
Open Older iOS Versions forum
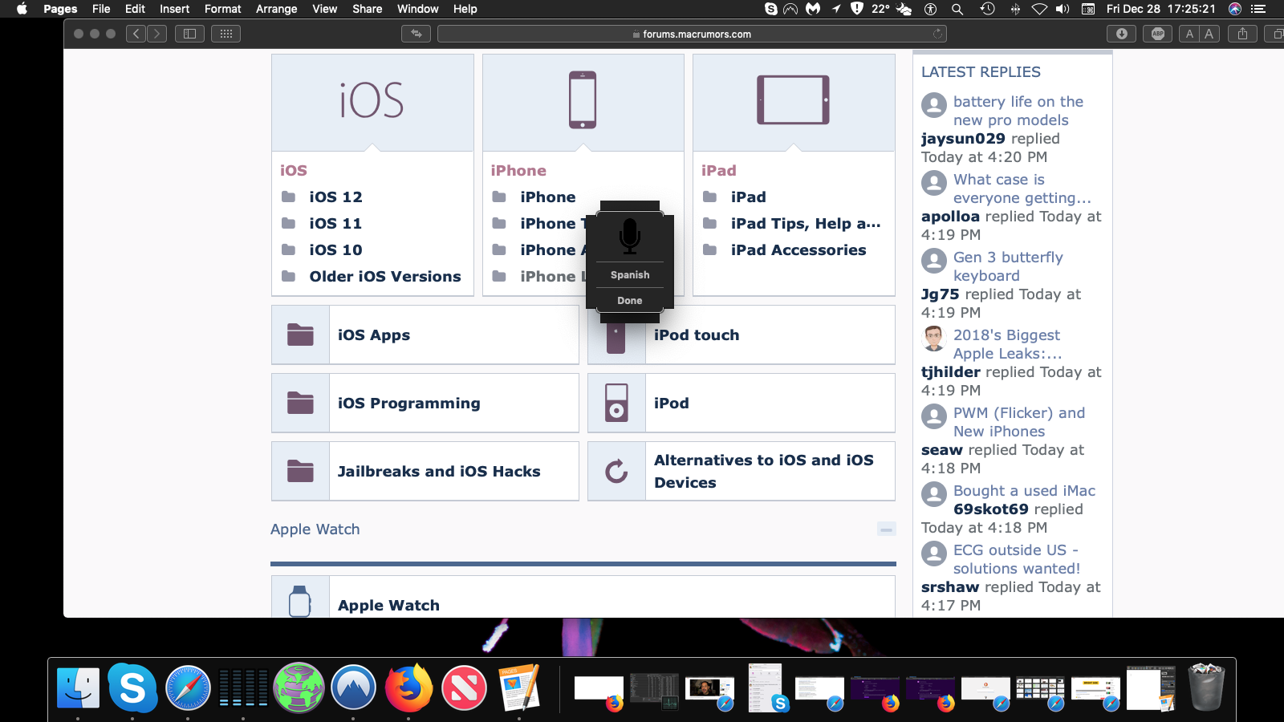(x=385, y=277)
